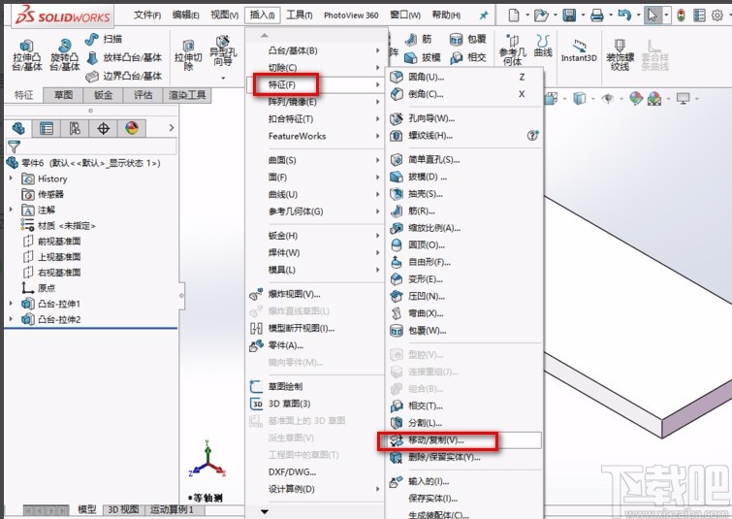Open the 钣金(H) submenu
Screen dimensions: 732x519
(315, 236)
